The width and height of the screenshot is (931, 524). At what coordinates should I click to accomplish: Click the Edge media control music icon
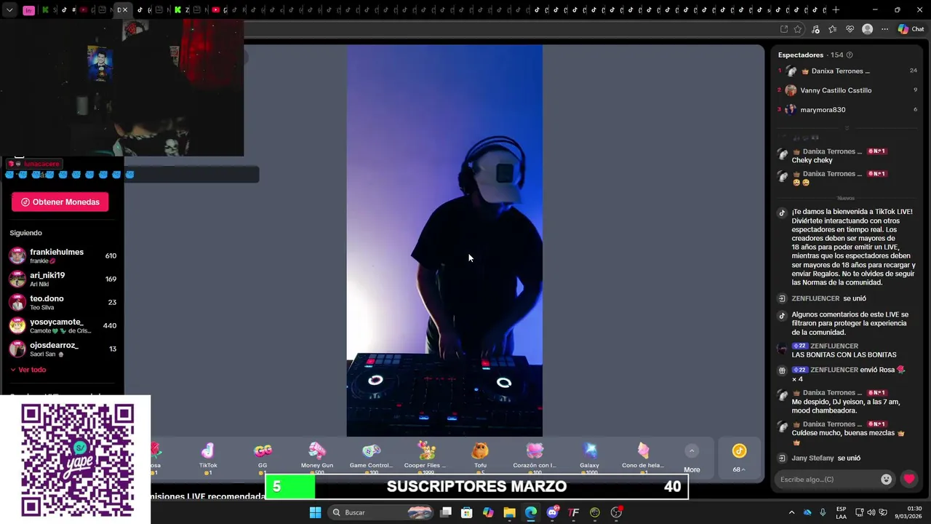815,29
